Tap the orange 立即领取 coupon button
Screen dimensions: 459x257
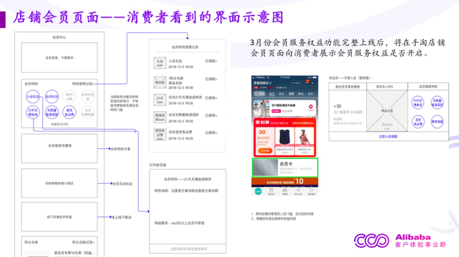(x=265, y=151)
